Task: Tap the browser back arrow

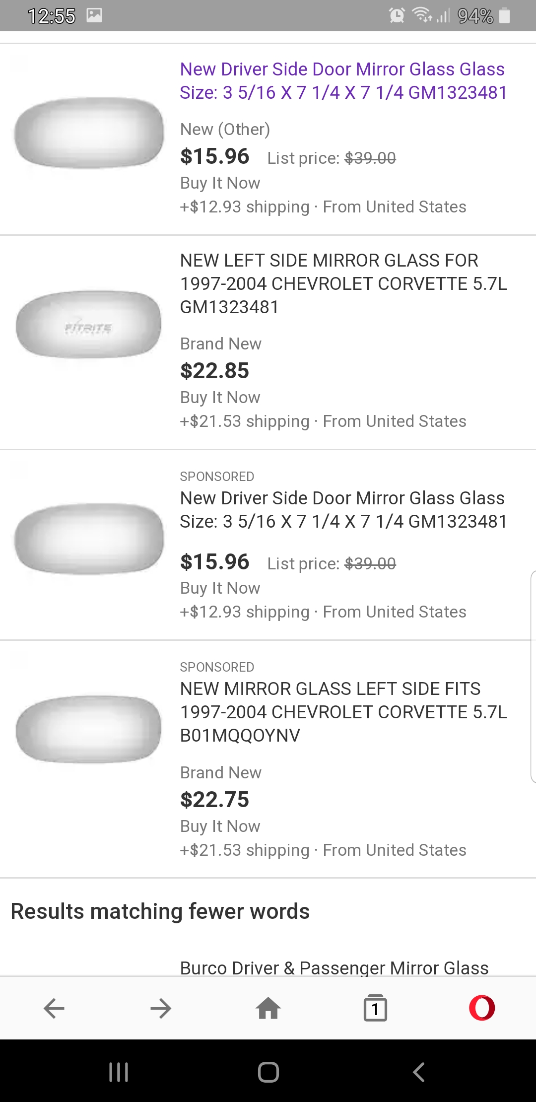Action: point(54,1008)
